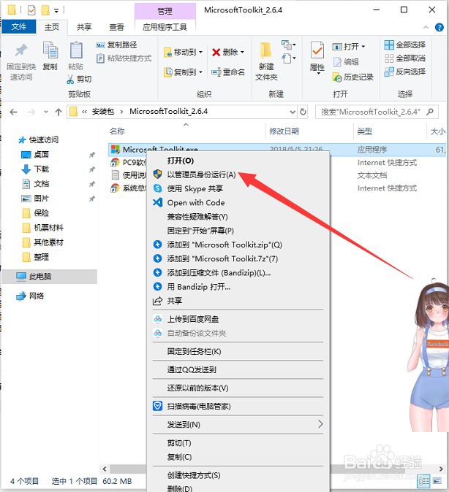Switch to 应用程序工具 tab
The width and height of the screenshot is (449, 492).
coord(165,27)
